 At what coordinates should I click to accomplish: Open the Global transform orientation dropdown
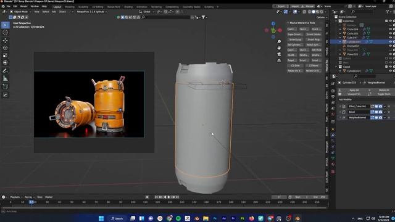146,12
